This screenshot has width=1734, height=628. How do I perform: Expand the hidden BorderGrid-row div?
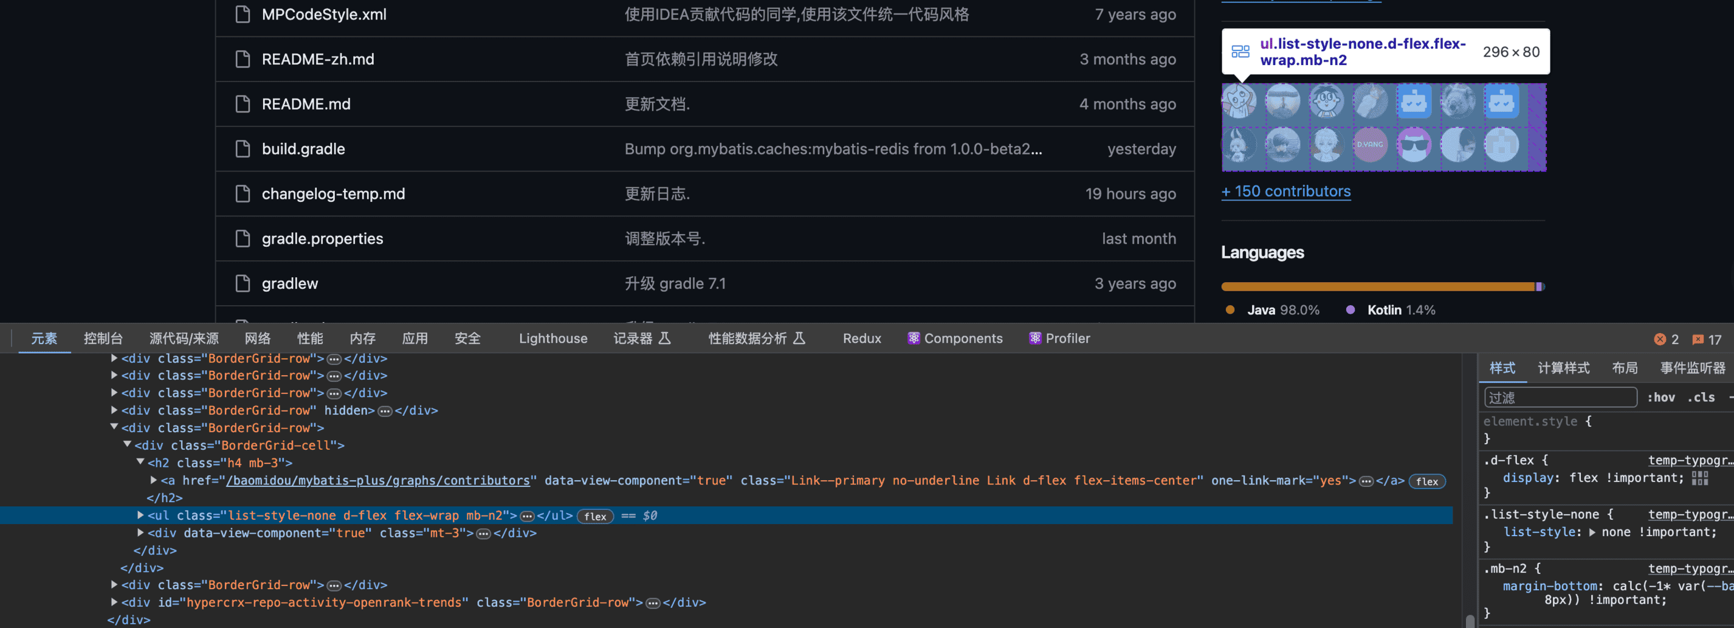[x=114, y=410]
